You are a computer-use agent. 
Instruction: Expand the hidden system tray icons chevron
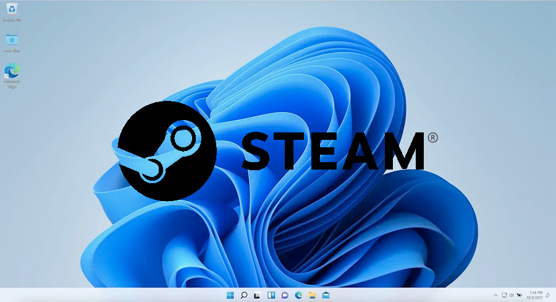[x=495, y=295]
